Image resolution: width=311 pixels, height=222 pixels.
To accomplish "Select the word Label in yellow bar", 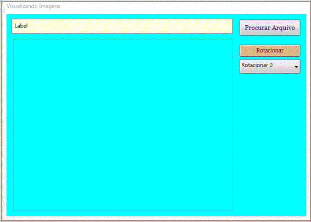I will click(21, 26).
